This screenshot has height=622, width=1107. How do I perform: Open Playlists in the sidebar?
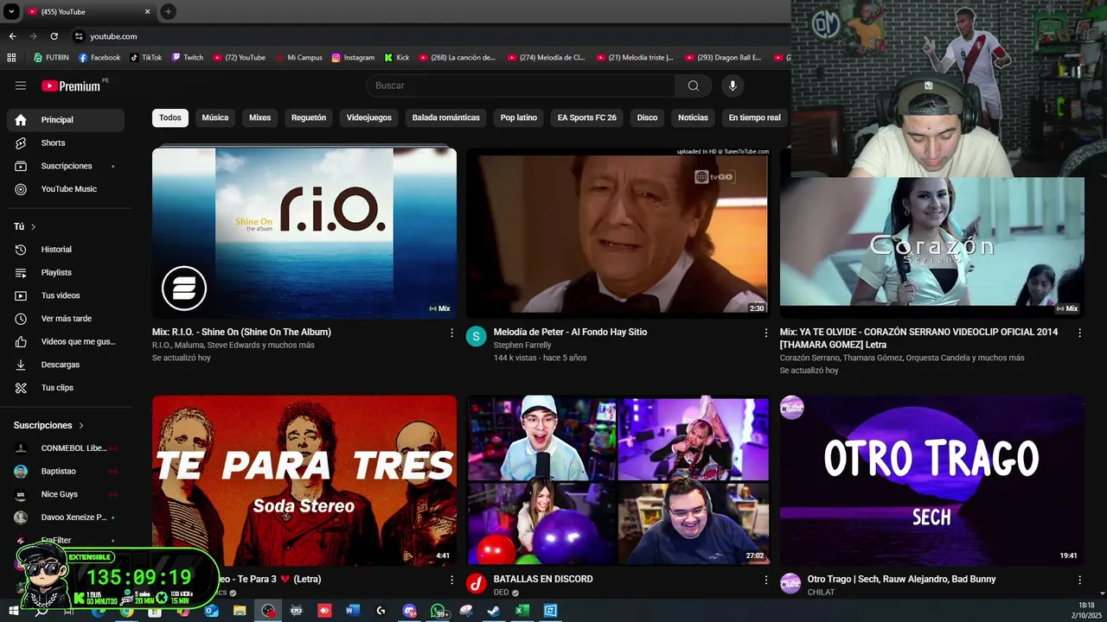(x=66, y=272)
